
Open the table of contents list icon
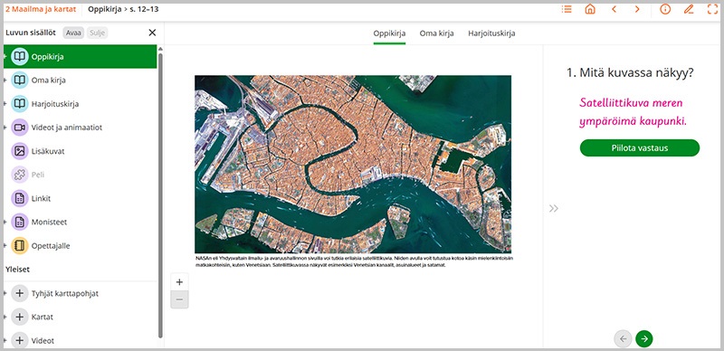[x=567, y=9]
